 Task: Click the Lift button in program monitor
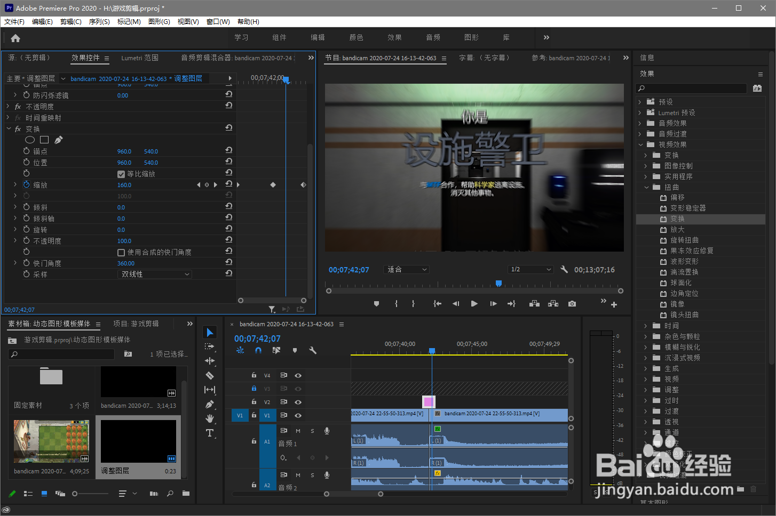click(534, 304)
